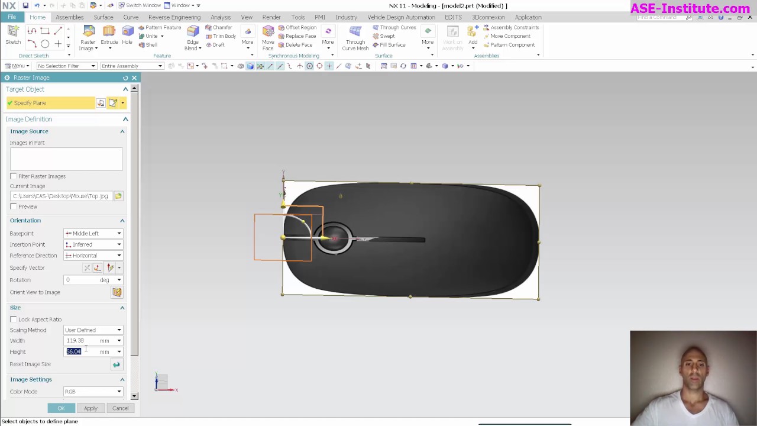Collapse the Target Object group
757x426 pixels.
(125, 89)
